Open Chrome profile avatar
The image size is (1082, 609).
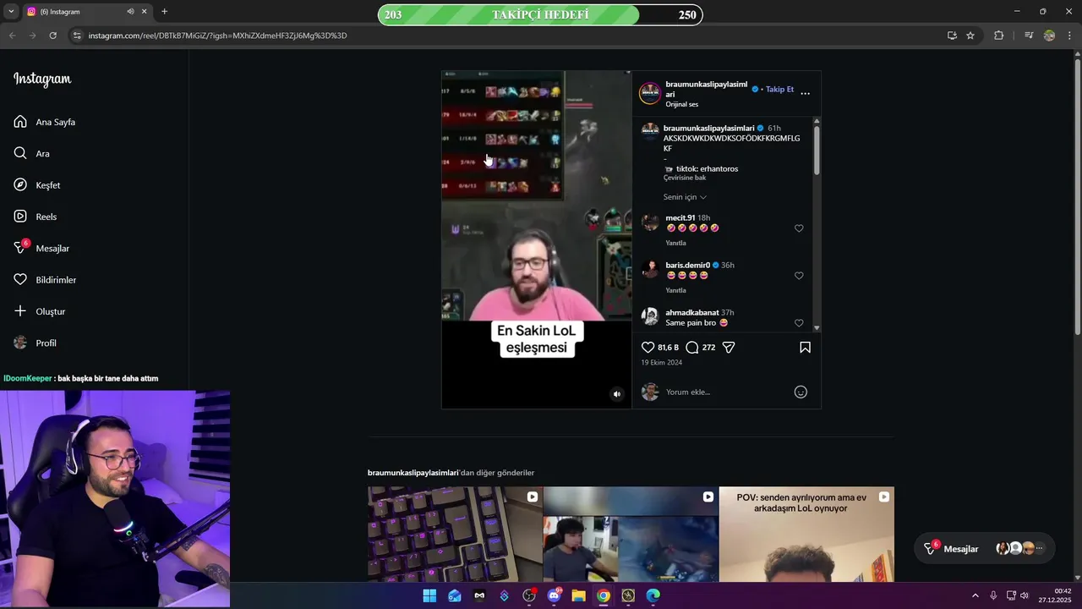1049,36
